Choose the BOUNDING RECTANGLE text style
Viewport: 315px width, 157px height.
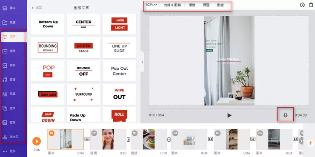[48, 48]
